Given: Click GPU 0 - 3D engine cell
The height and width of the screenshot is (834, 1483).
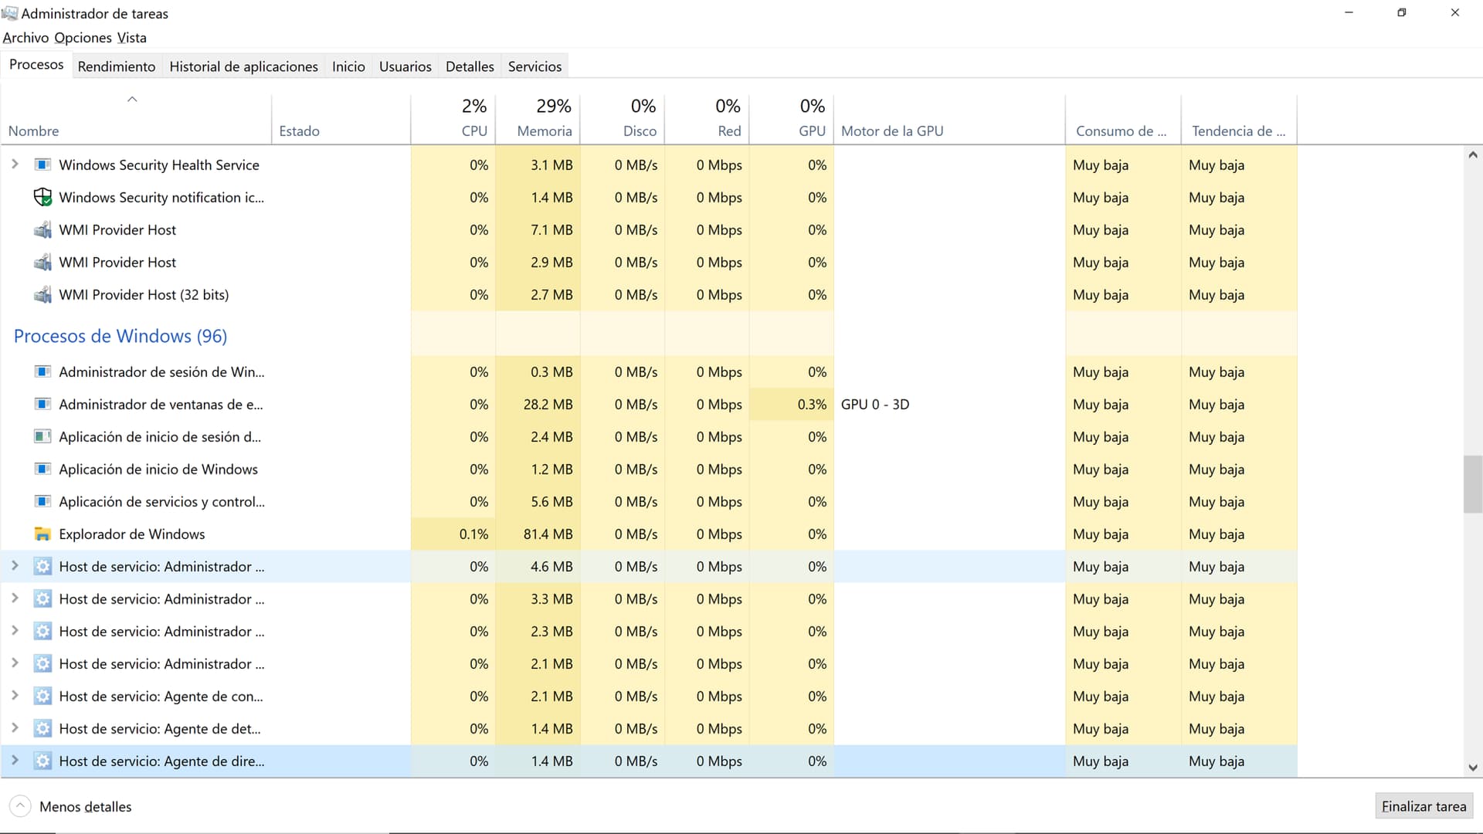Looking at the screenshot, I should [949, 404].
